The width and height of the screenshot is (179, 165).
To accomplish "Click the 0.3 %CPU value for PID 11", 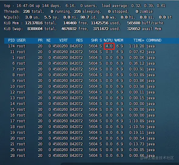I will [109, 52].
